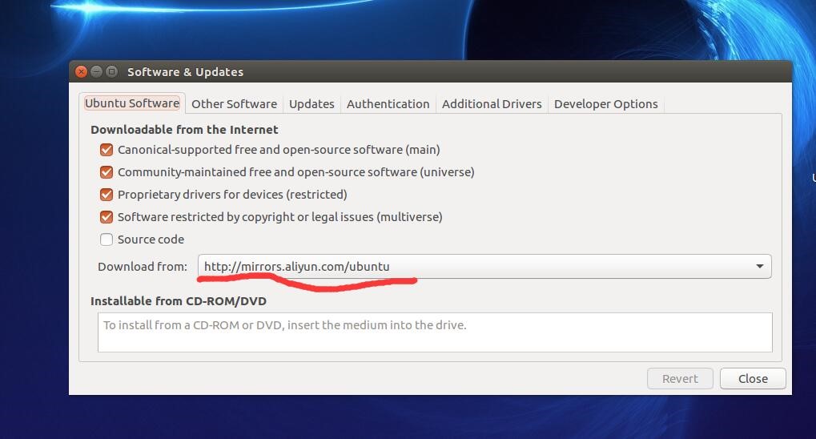The image size is (816, 439).
Task: Uncheck Canonical-supported software (main) checkbox
Action: click(107, 150)
